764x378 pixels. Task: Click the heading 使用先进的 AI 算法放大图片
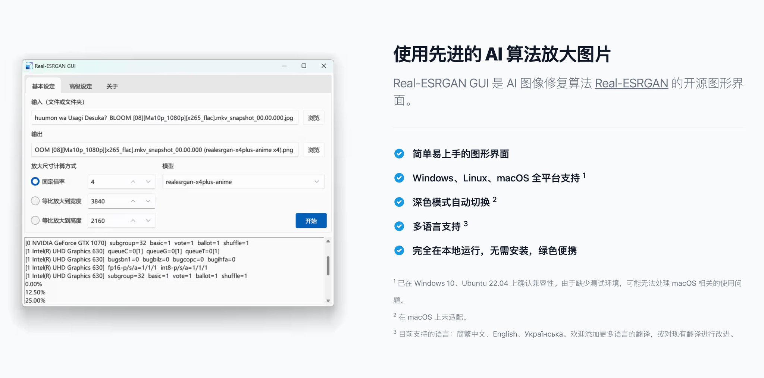[x=502, y=54]
